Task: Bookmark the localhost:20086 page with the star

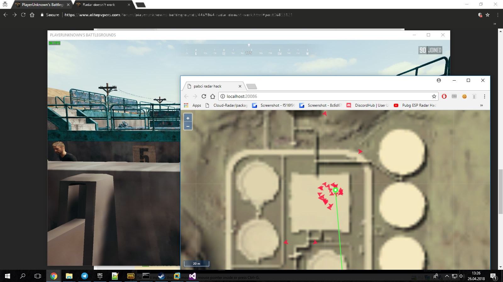Action: click(x=434, y=96)
